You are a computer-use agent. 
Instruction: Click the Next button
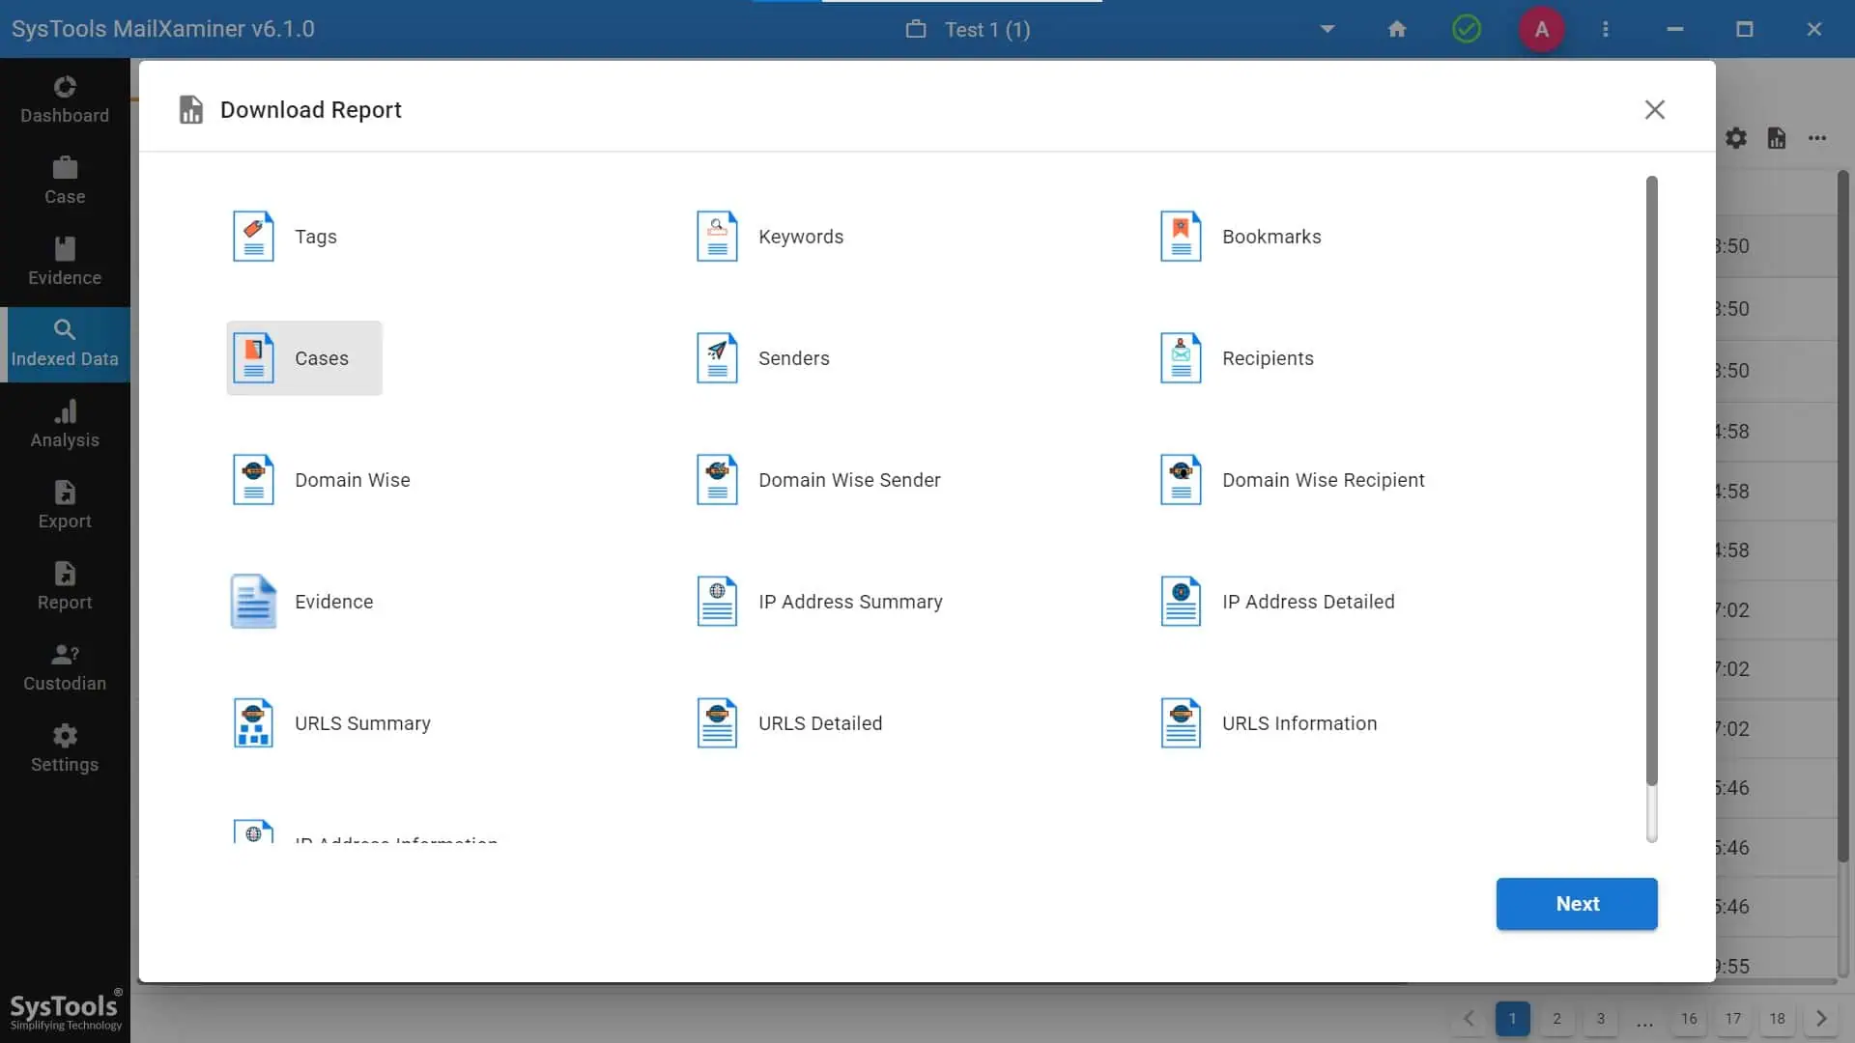(1577, 904)
